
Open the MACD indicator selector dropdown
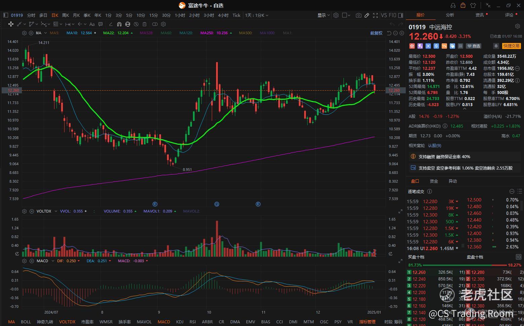pos(53,261)
